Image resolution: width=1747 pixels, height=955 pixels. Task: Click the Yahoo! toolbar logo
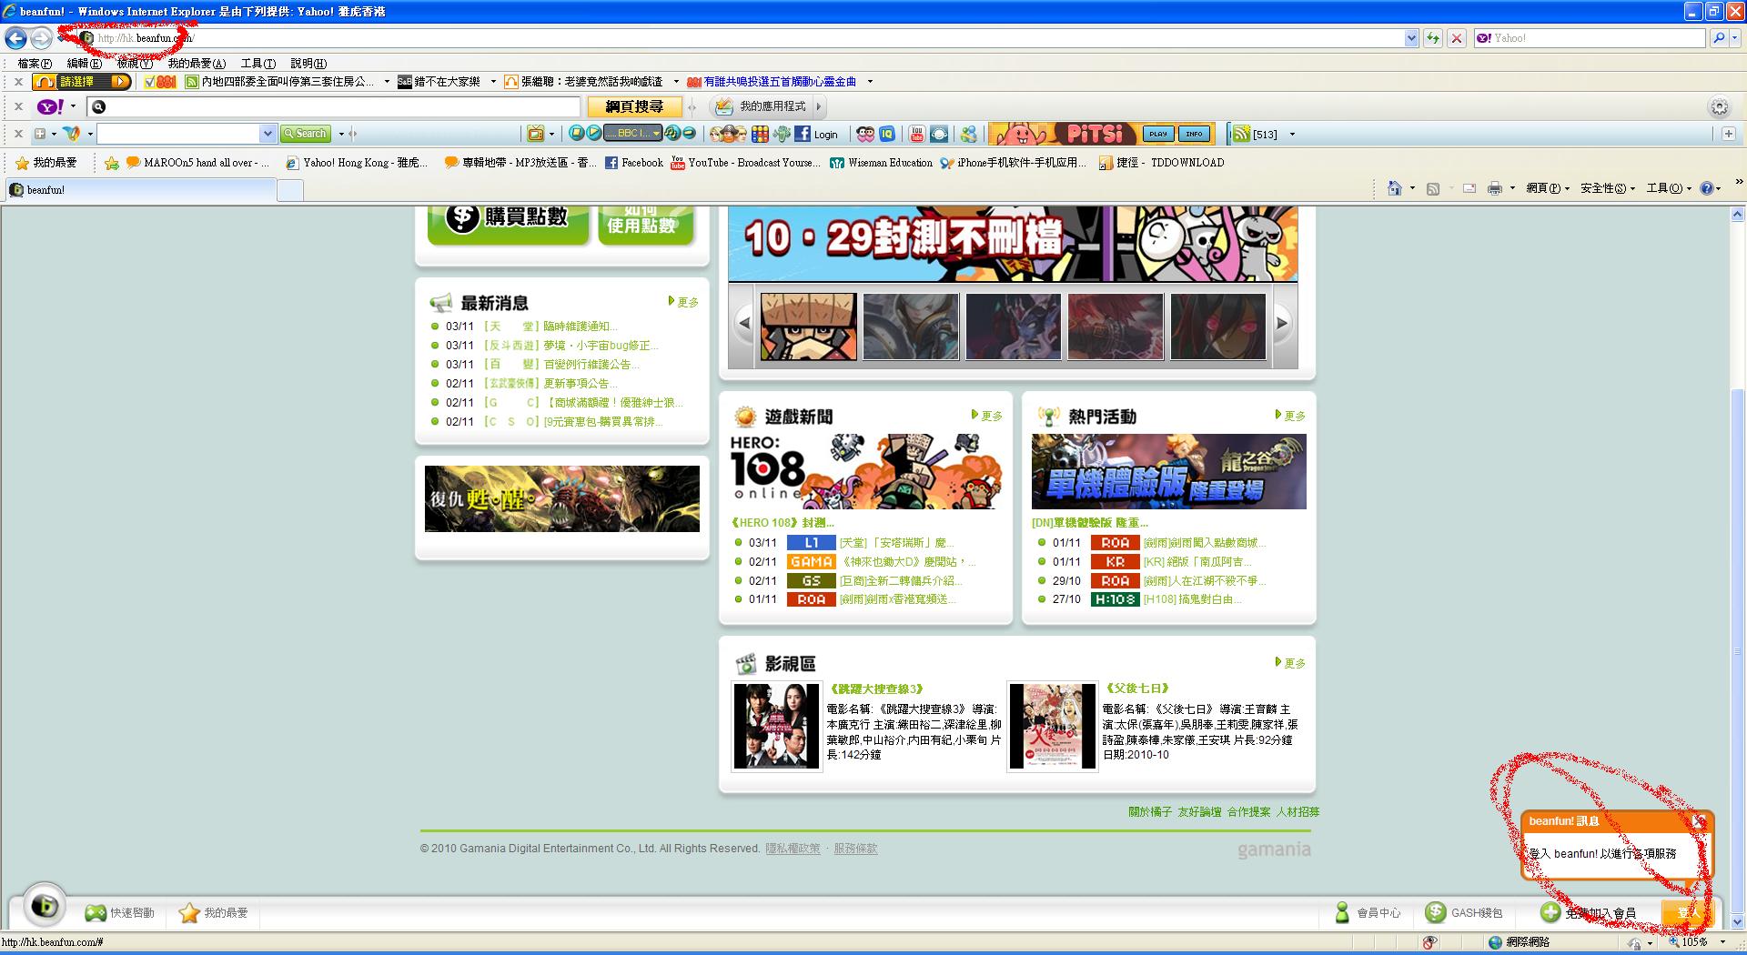tap(50, 107)
